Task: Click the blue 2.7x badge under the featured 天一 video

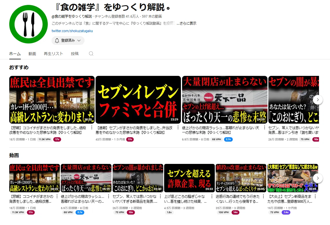Action: (x=228, y=139)
